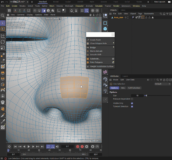Screen dimensions: 172x160
Task: Choose Matrix Extrude from context menu
Action: point(96,51)
